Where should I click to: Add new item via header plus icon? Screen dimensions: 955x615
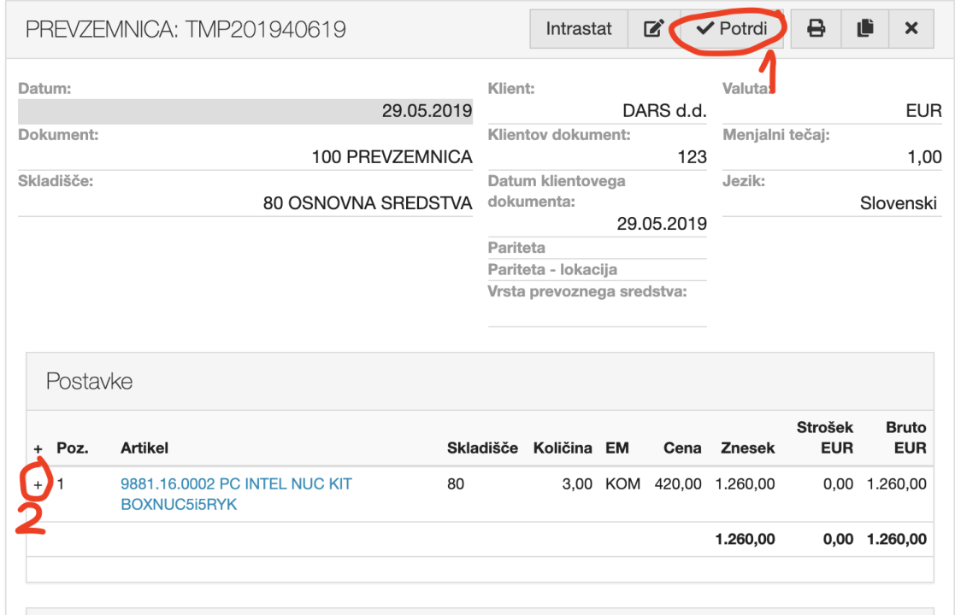pyautogui.click(x=38, y=448)
